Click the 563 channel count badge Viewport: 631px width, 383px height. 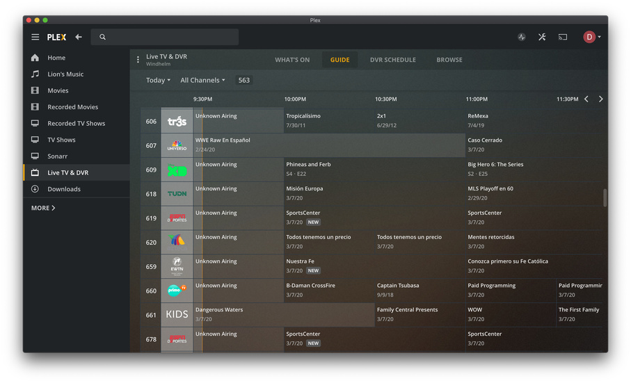(244, 80)
